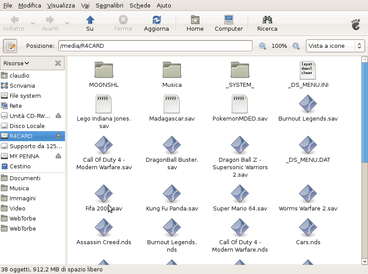Zoom out with the minus magnifier
The image size is (368, 274).
click(x=263, y=46)
